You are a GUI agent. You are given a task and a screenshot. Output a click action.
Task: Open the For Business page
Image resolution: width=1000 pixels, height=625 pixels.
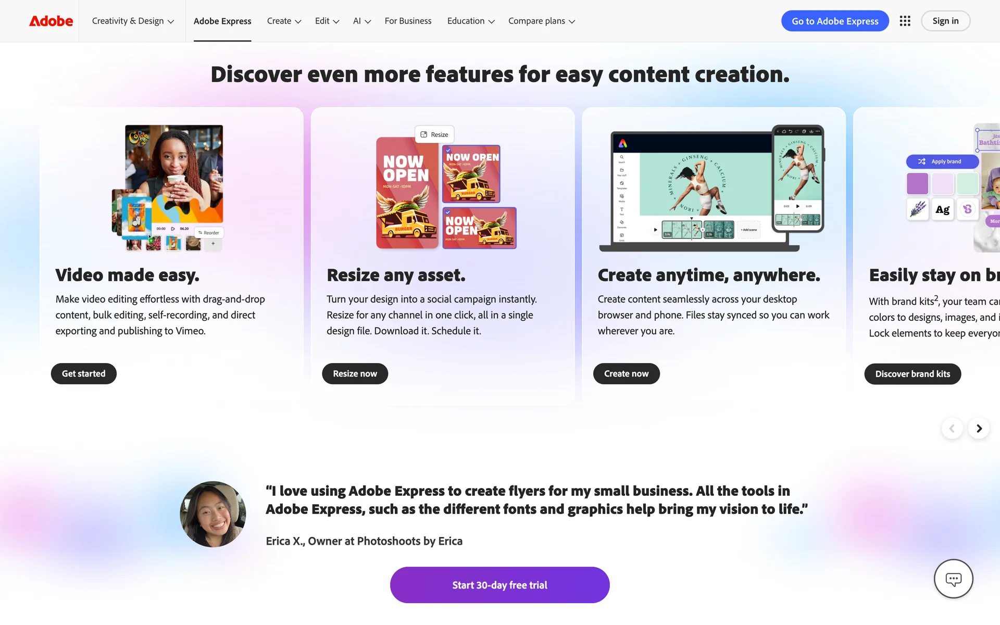coord(408,21)
